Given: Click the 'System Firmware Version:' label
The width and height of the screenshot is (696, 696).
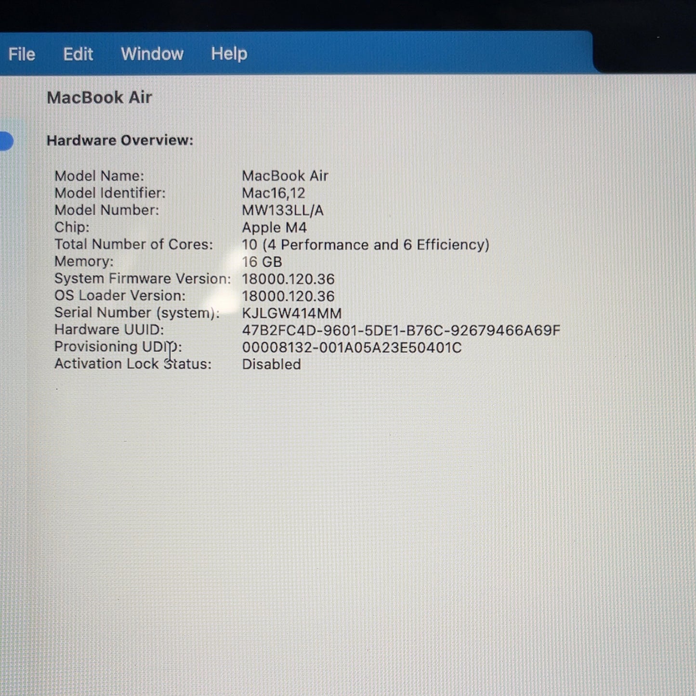Looking at the screenshot, I should (x=143, y=278).
